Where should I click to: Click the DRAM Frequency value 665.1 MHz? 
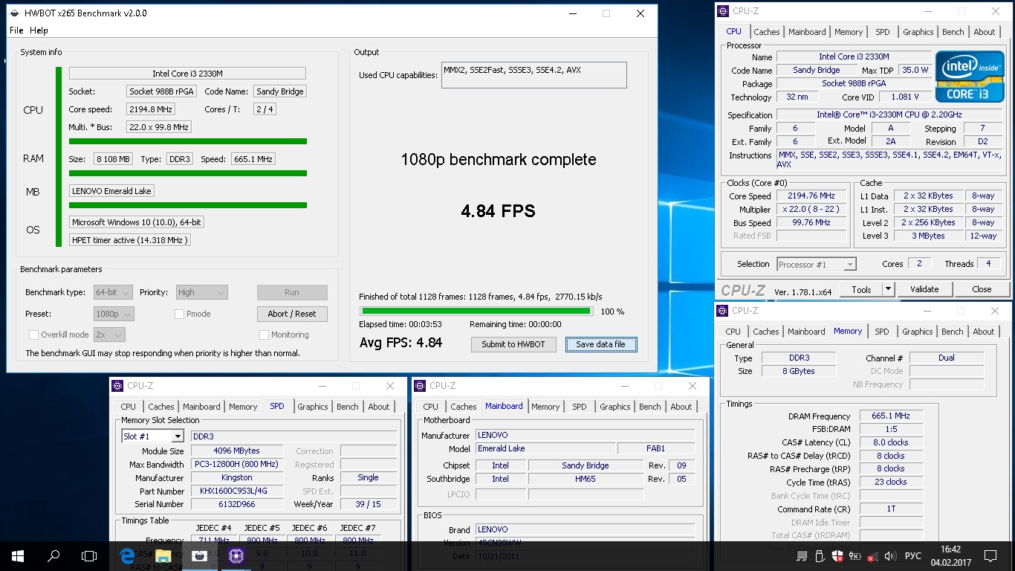coord(891,416)
